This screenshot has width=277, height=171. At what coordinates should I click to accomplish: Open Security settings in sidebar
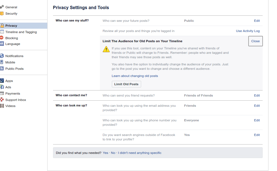[11, 14]
